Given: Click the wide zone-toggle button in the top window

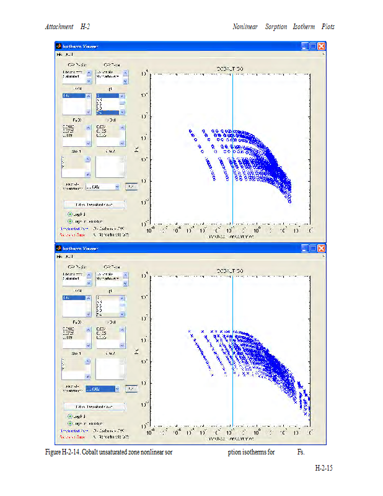Looking at the screenshot, I should click(x=94, y=204).
